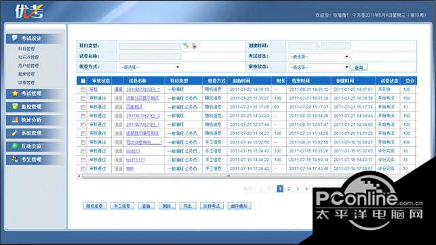Expand the 考试管理 sidebar section
This screenshot has width=436, height=245.
coord(35,93)
